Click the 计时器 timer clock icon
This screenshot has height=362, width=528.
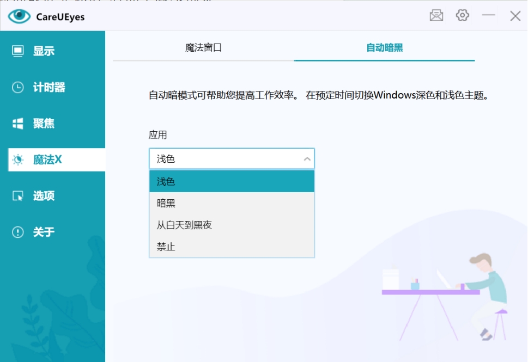pos(18,87)
